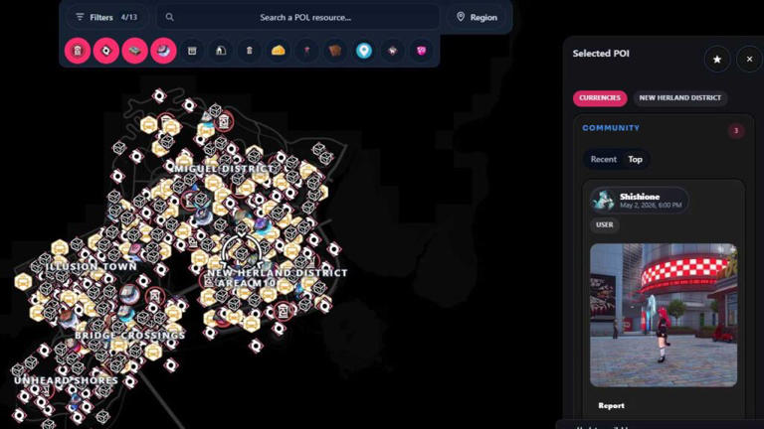Click the MIGUEL DISTRICT map label
The width and height of the screenshot is (764, 429).
coord(224,169)
